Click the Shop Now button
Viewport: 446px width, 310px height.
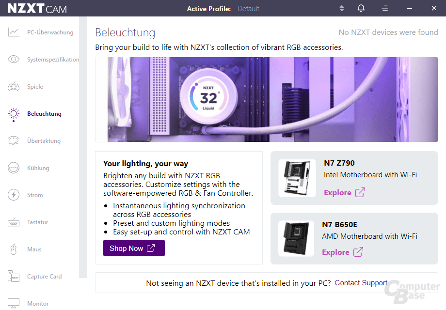pyautogui.click(x=134, y=248)
